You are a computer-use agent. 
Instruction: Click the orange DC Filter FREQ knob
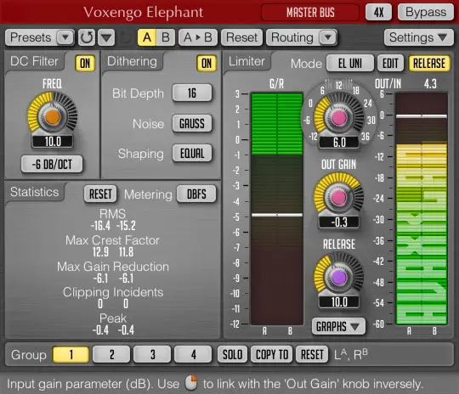click(x=53, y=117)
